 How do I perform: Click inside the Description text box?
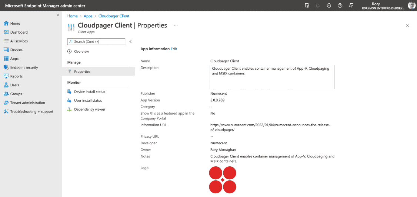coord(272,77)
